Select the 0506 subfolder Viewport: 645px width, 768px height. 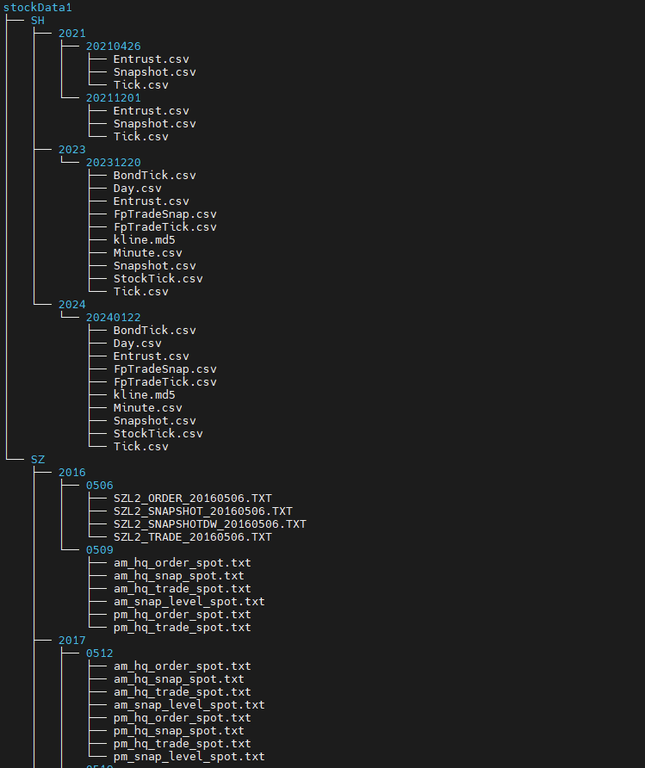coord(99,486)
